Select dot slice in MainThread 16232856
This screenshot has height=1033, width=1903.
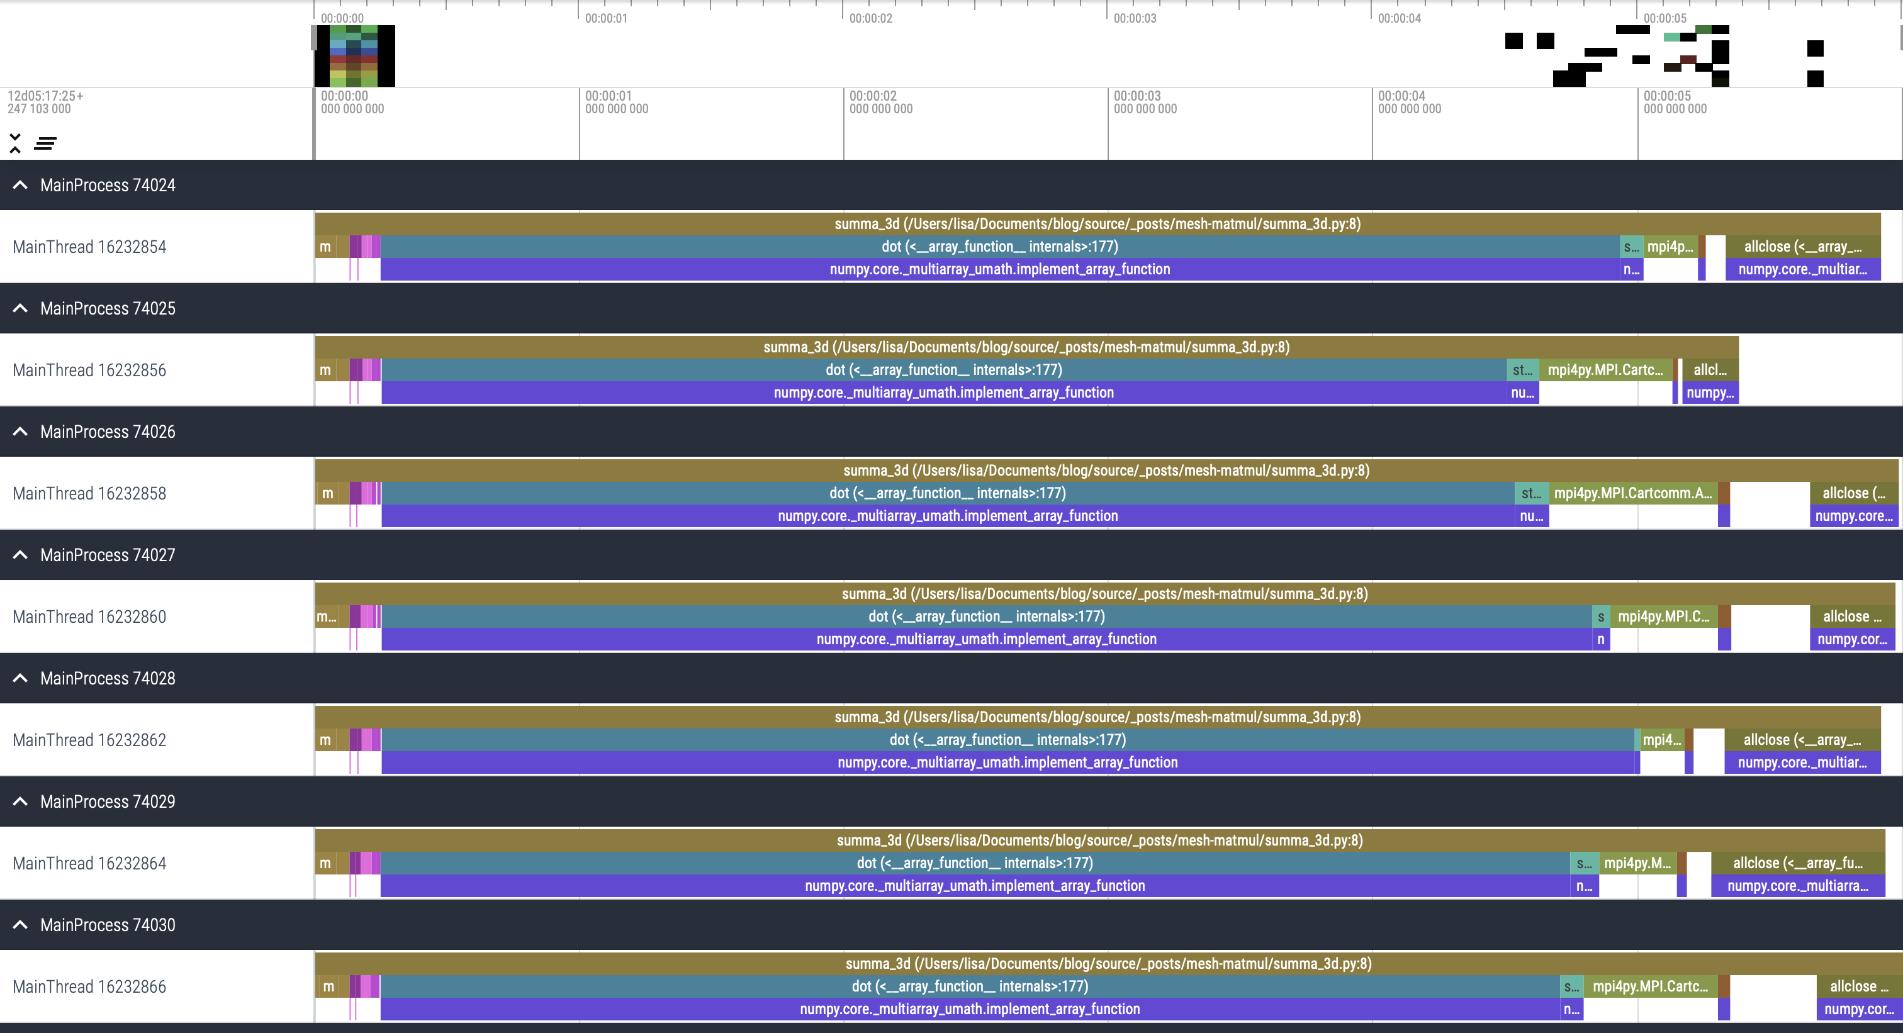[x=943, y=370]
